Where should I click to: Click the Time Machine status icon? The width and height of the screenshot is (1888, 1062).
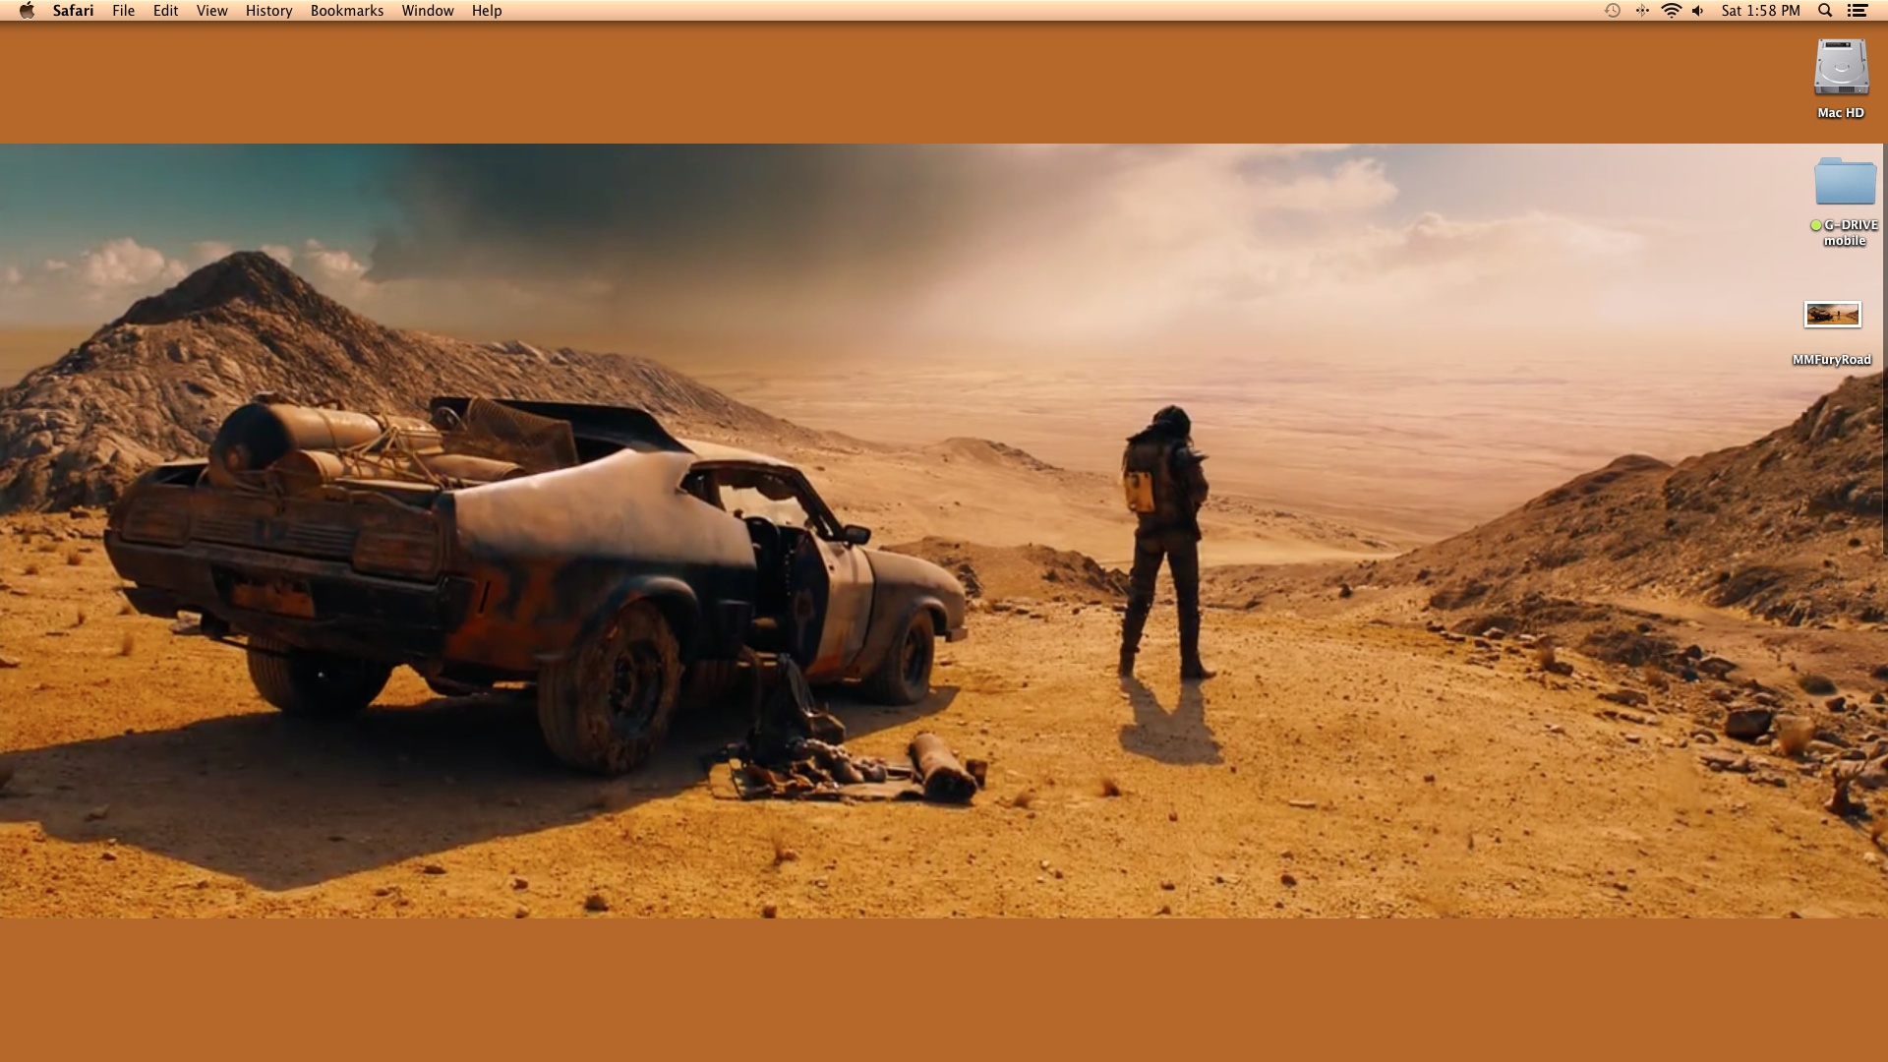click(x=1613, y=11)
